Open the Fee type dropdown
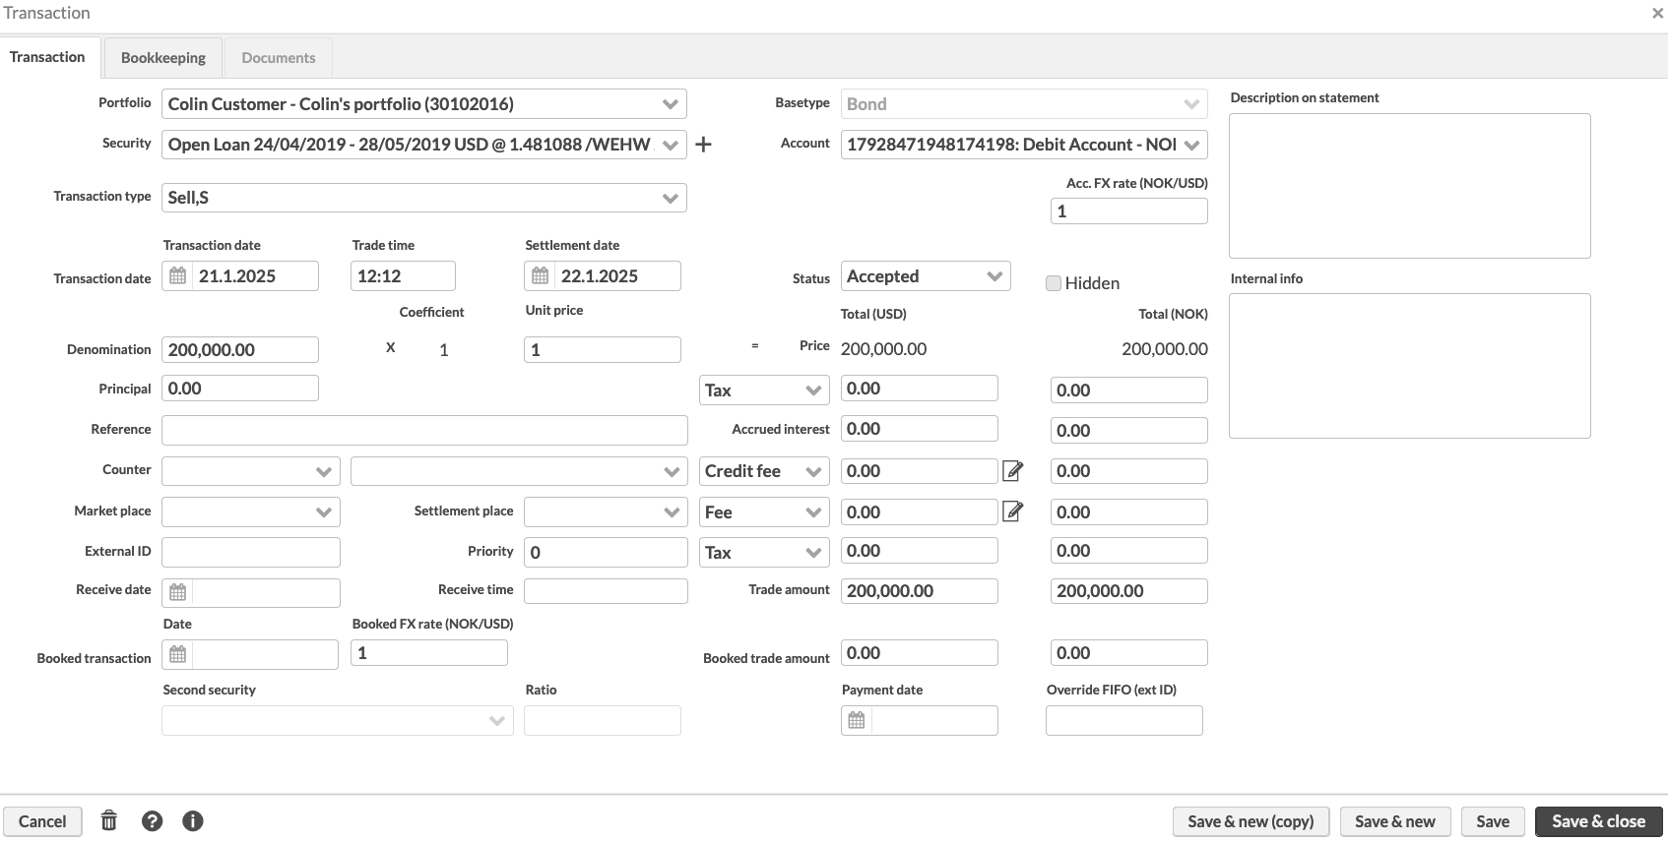Viewport: 1668px width, 842px height. (764, 512)
